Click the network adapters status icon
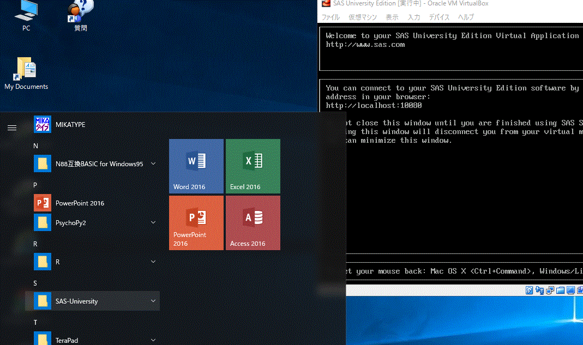Image resolution: width=583 pixels, height=345 pixels. pyautogui.click(x=550, y=290)
